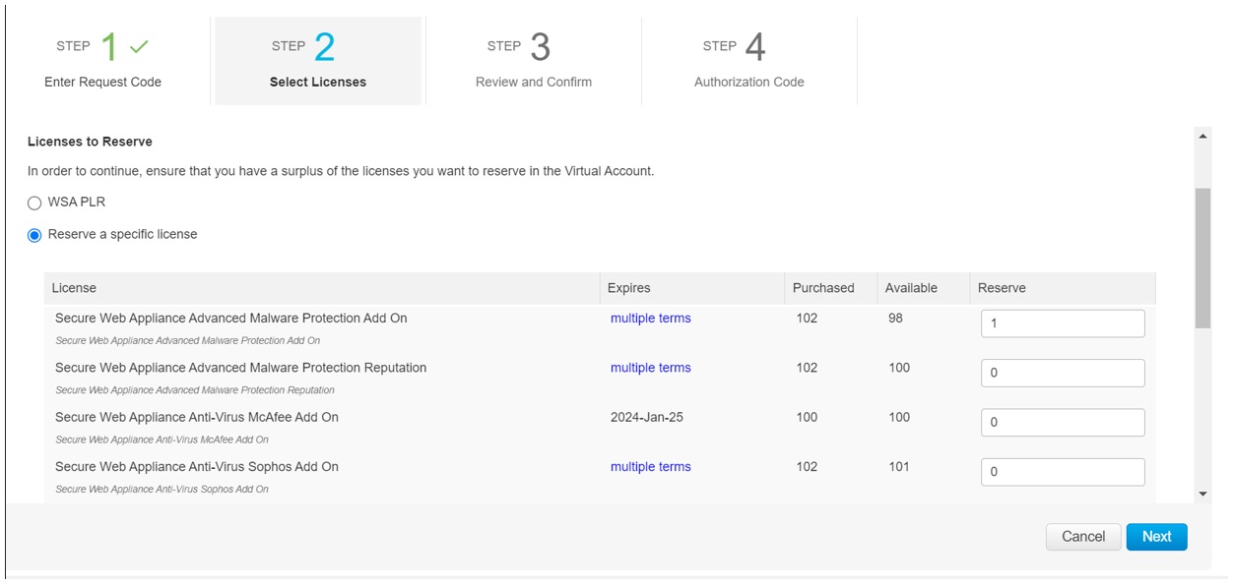View multiple terms for Malware Protection Reputation
The width and height of the screenshot is (1233, 584).
click(x=650, y=368)
